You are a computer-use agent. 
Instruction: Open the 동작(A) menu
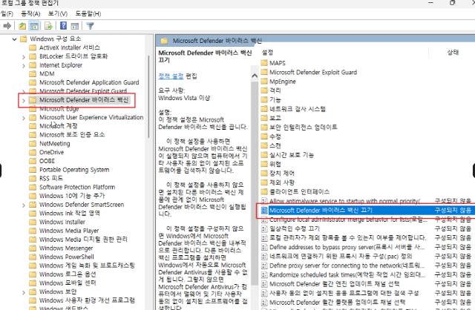[x=30, y=13]
